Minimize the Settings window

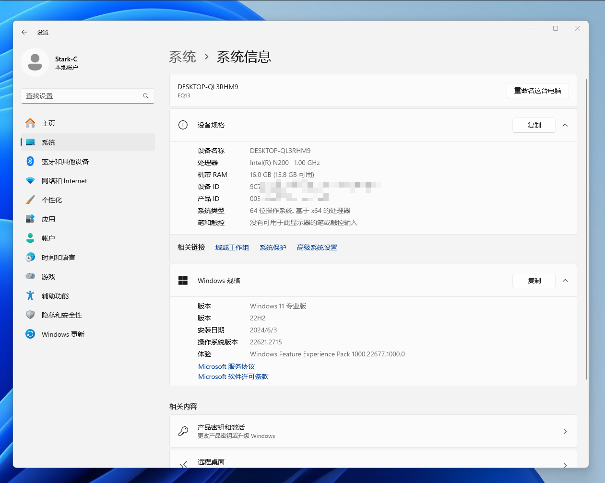click(x=534, y=28)
